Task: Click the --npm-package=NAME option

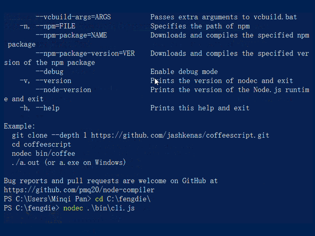Action: point(71,35)
